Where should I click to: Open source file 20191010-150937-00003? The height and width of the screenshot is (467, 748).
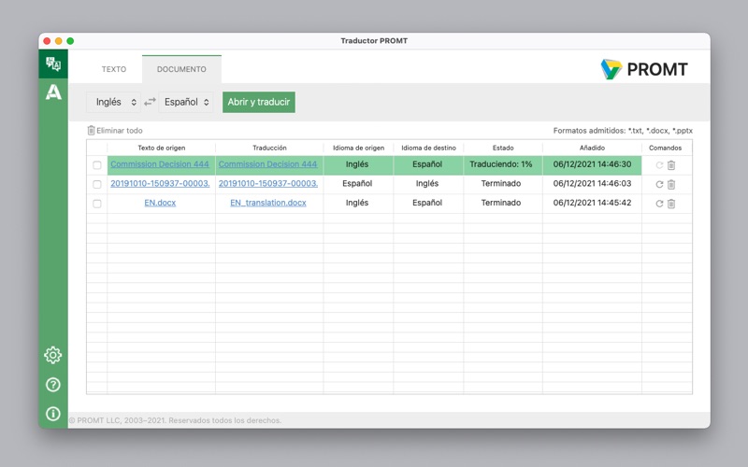click(x=160, y=183)
